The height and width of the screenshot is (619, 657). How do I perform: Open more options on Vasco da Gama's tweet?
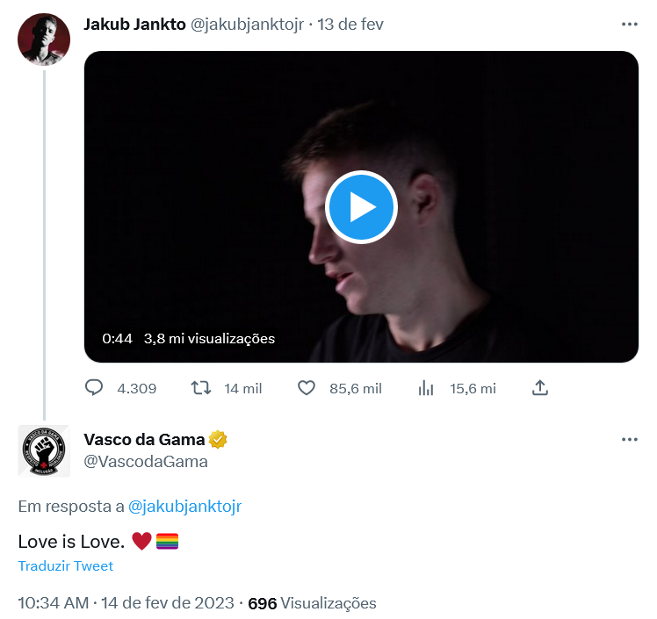coord(629,439)
